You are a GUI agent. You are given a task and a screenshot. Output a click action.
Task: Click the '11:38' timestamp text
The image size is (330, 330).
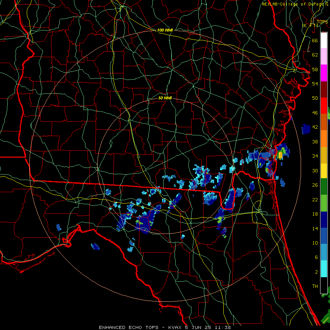pos(223,327)
